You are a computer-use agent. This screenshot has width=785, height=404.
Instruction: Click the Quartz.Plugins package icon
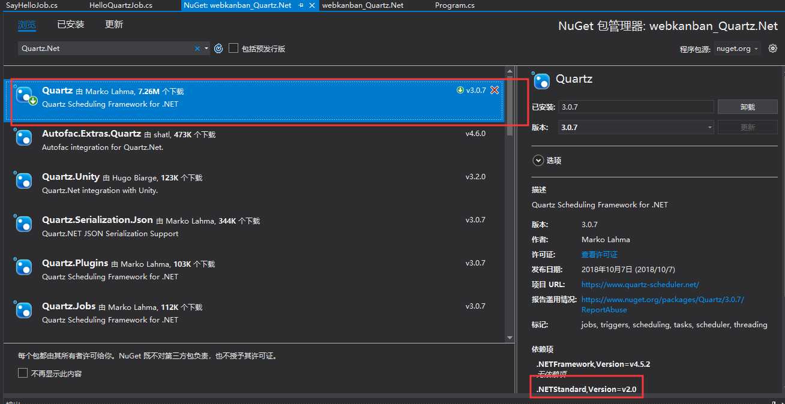coord(24,268)
